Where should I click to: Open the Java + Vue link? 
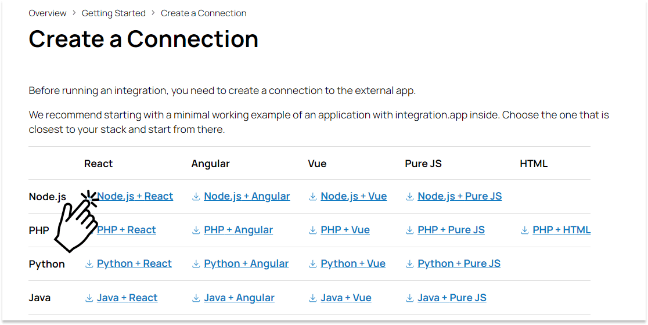point(346,298)
